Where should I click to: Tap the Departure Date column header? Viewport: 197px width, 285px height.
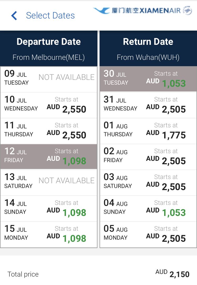coord(49,48)
